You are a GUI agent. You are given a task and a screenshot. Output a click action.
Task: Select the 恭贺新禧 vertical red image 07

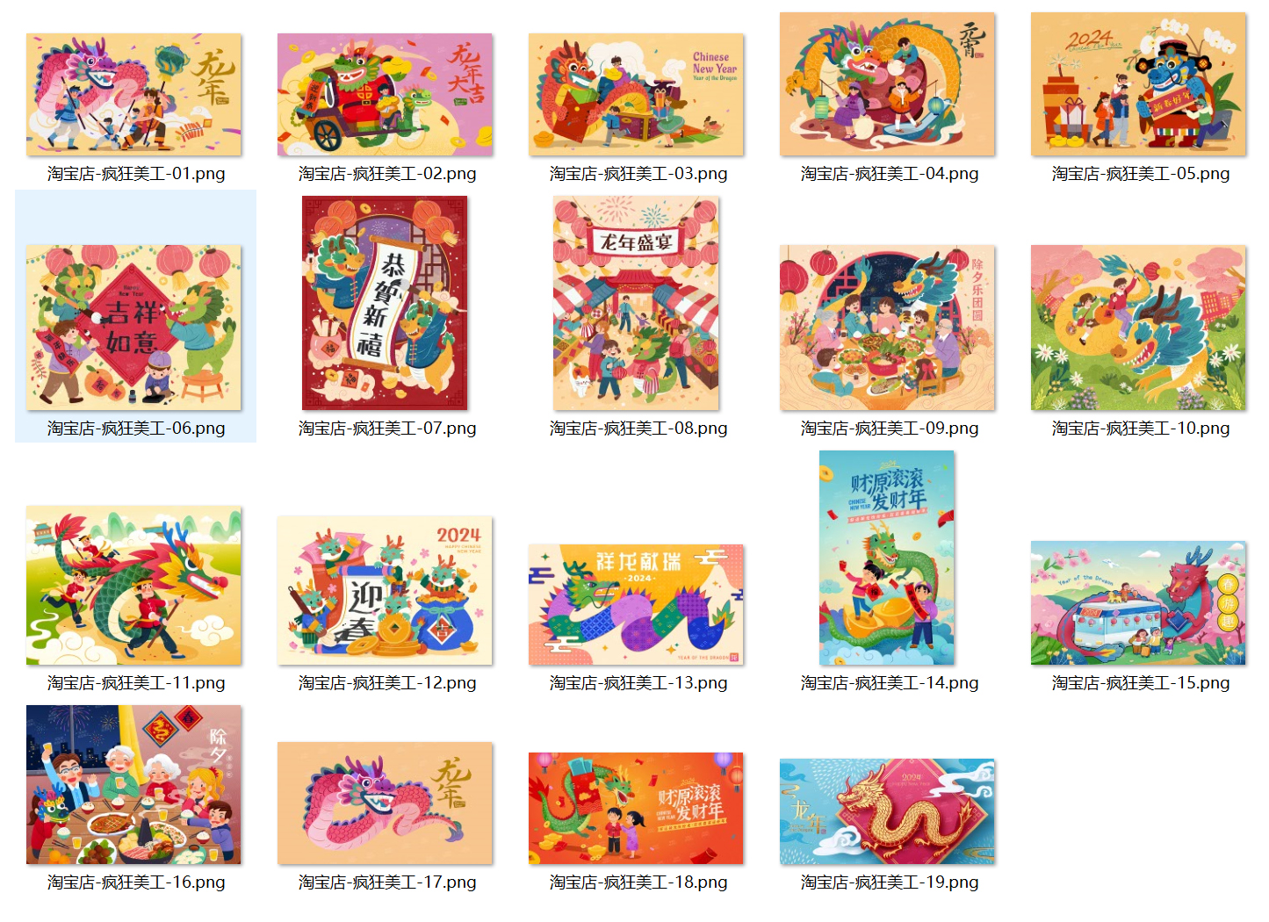coord(385,303)
